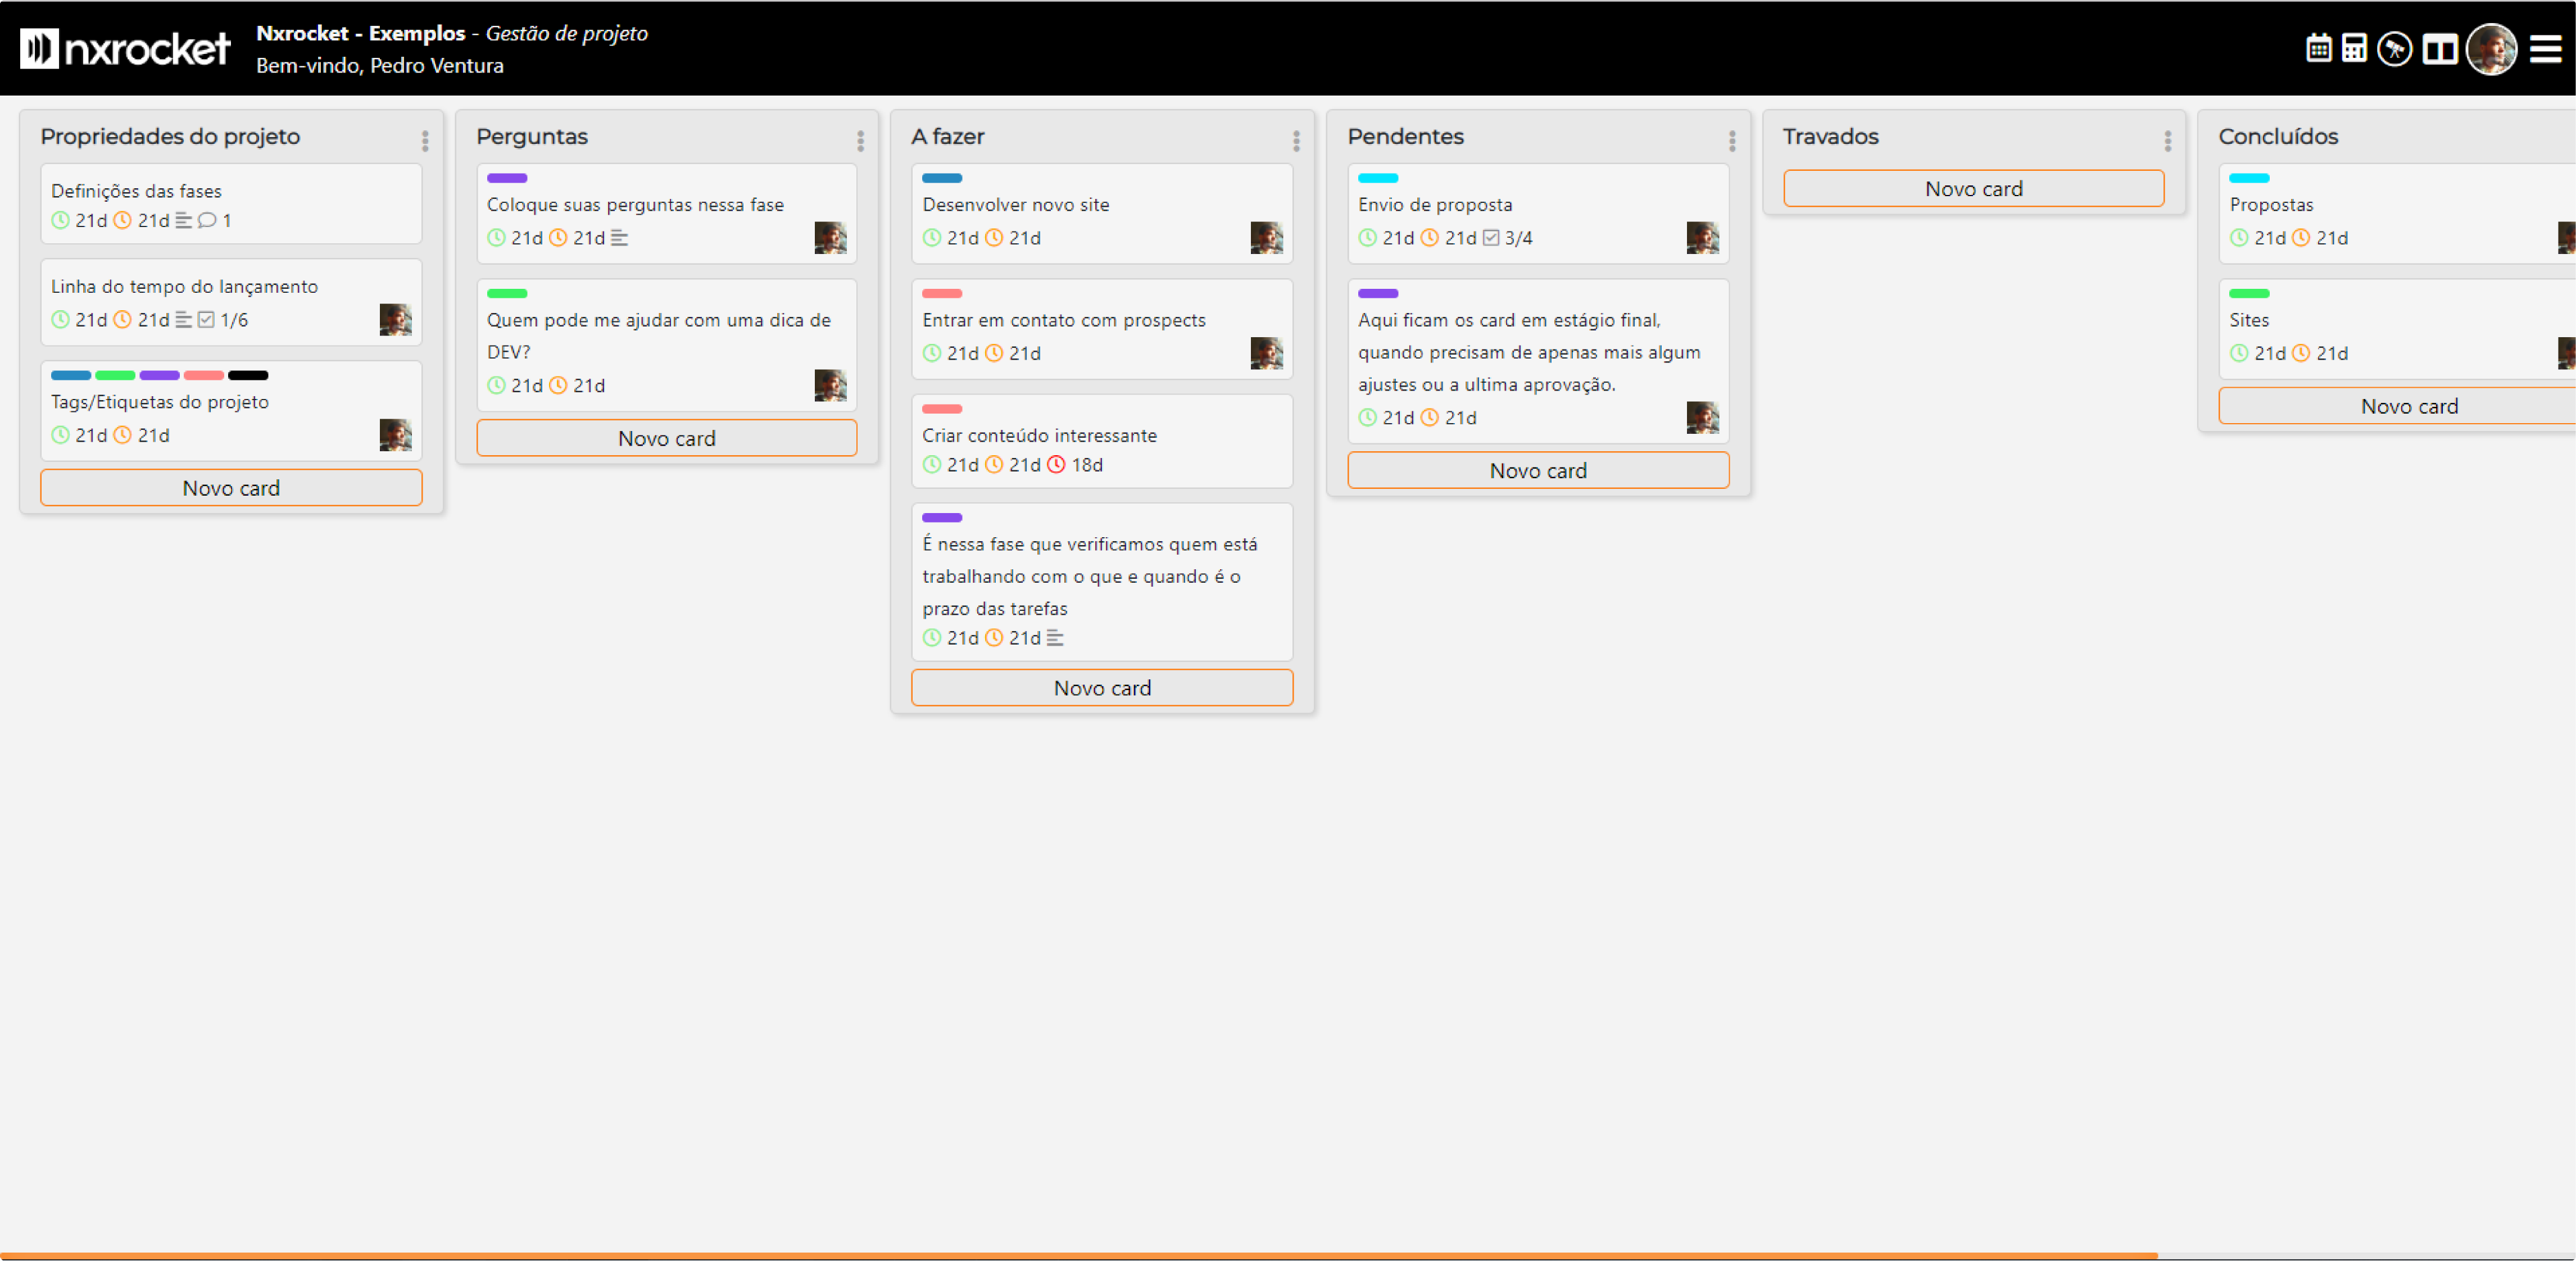Click the black tag on Tags/Etiquetas card
2576x1261 pixels.
[x=248, y=376]
